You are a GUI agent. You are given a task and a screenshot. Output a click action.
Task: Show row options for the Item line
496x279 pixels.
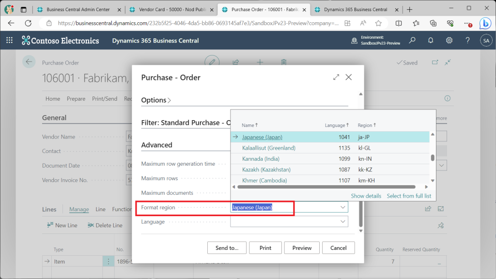click(x=108, y=262)
